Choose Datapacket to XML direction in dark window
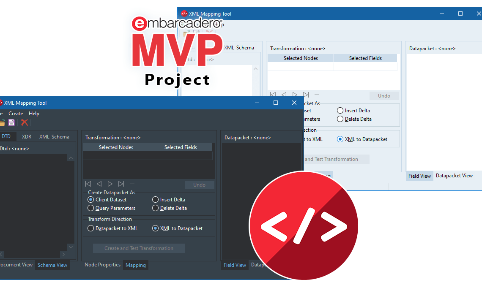Screen dimensions: 482x285 (113, 228)
